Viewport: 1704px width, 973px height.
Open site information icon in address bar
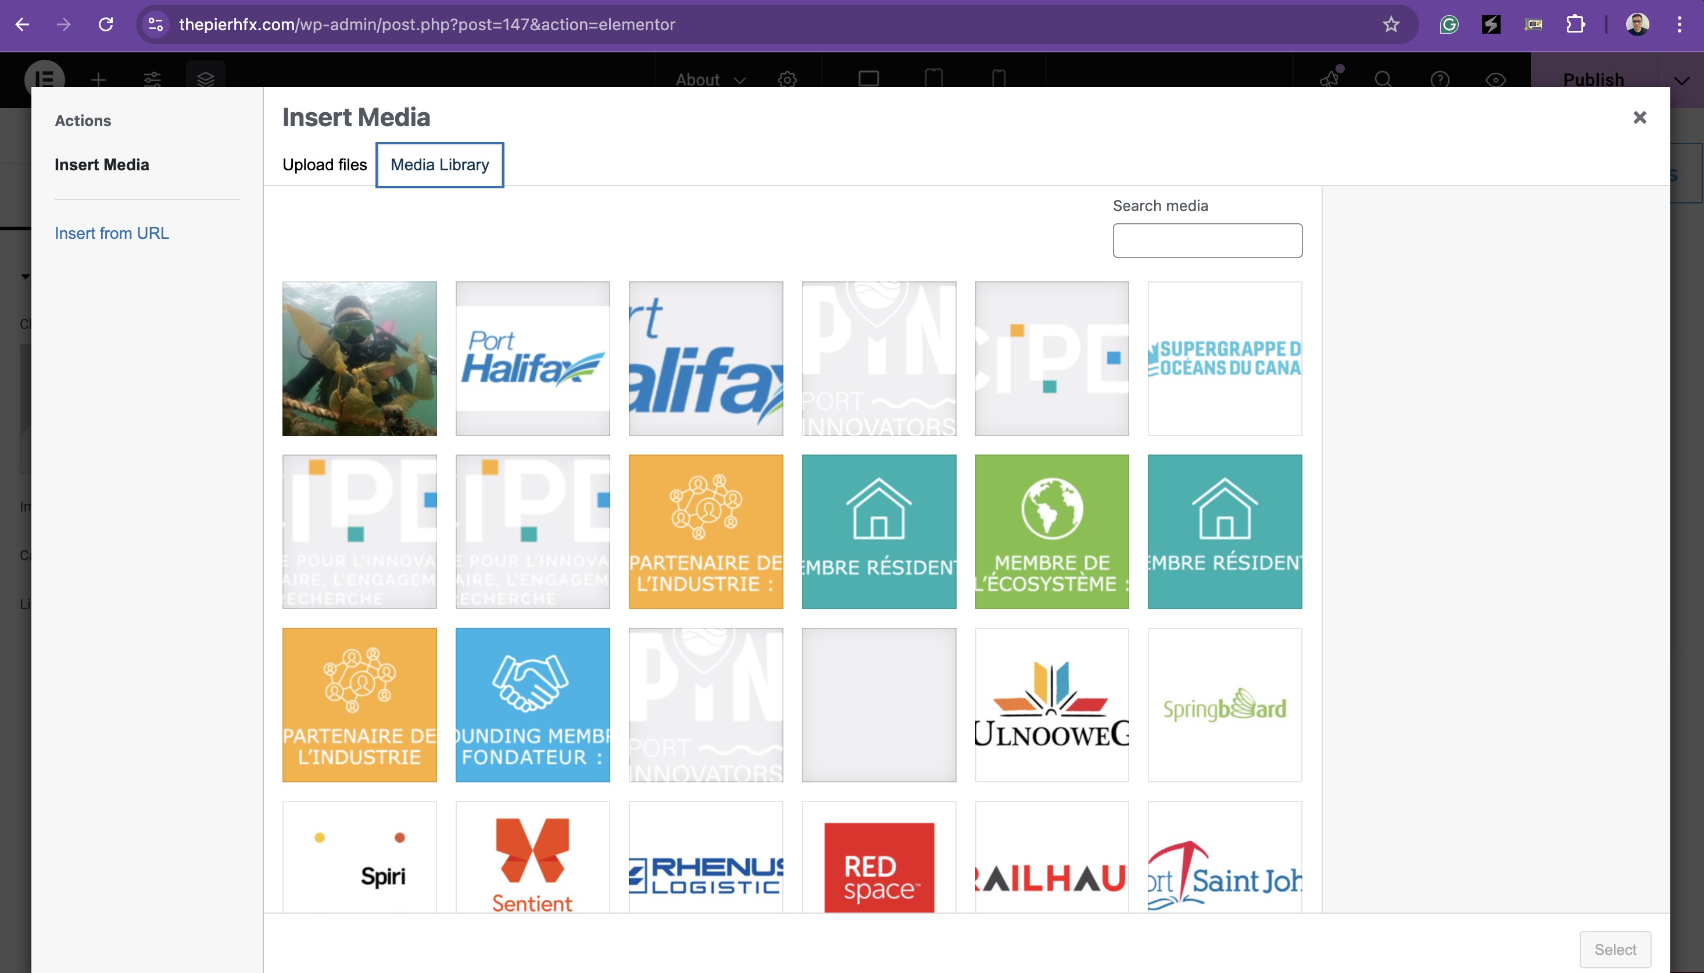[x=156, y=25]
